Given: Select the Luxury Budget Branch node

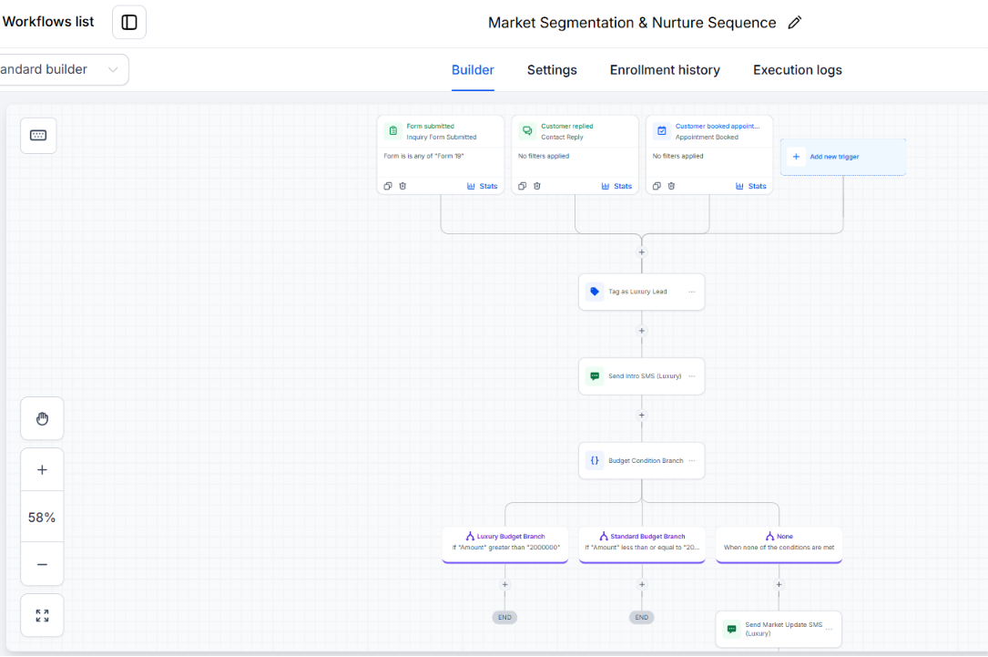Looking at the screenshot, I should [504, 543].
